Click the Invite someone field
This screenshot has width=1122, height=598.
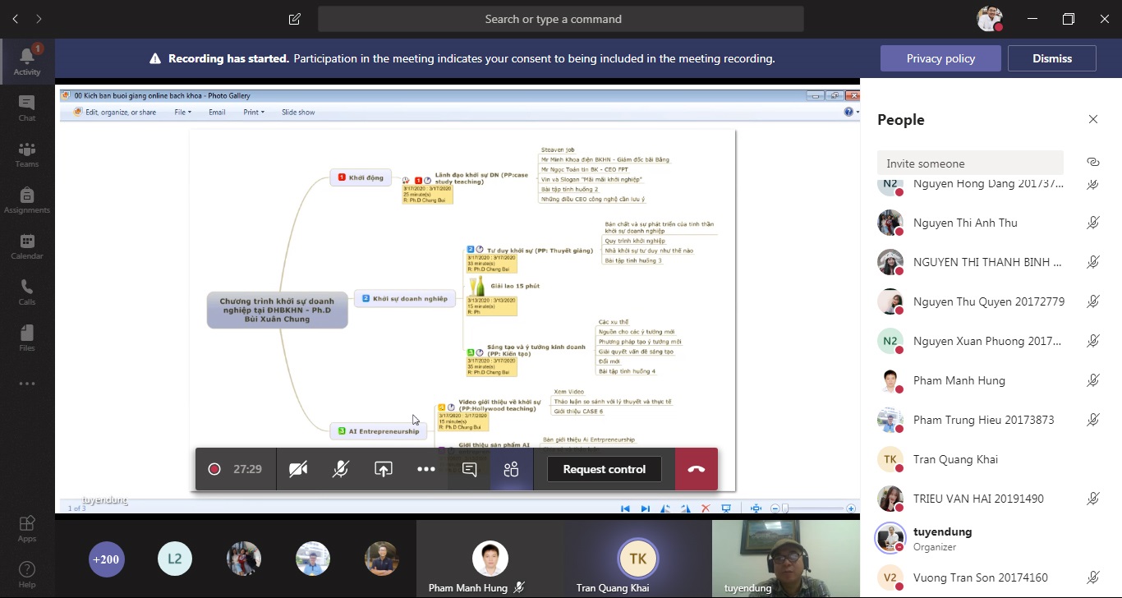(969, 163)
